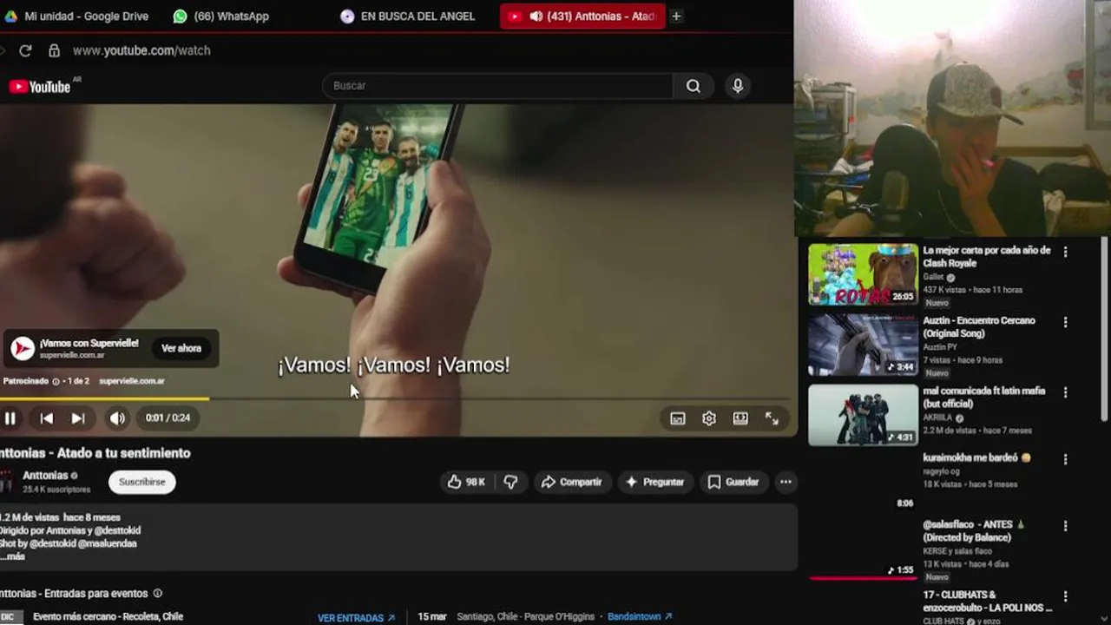Skip to next video in player
The image size is (1111, 625).
click(78, 418)
